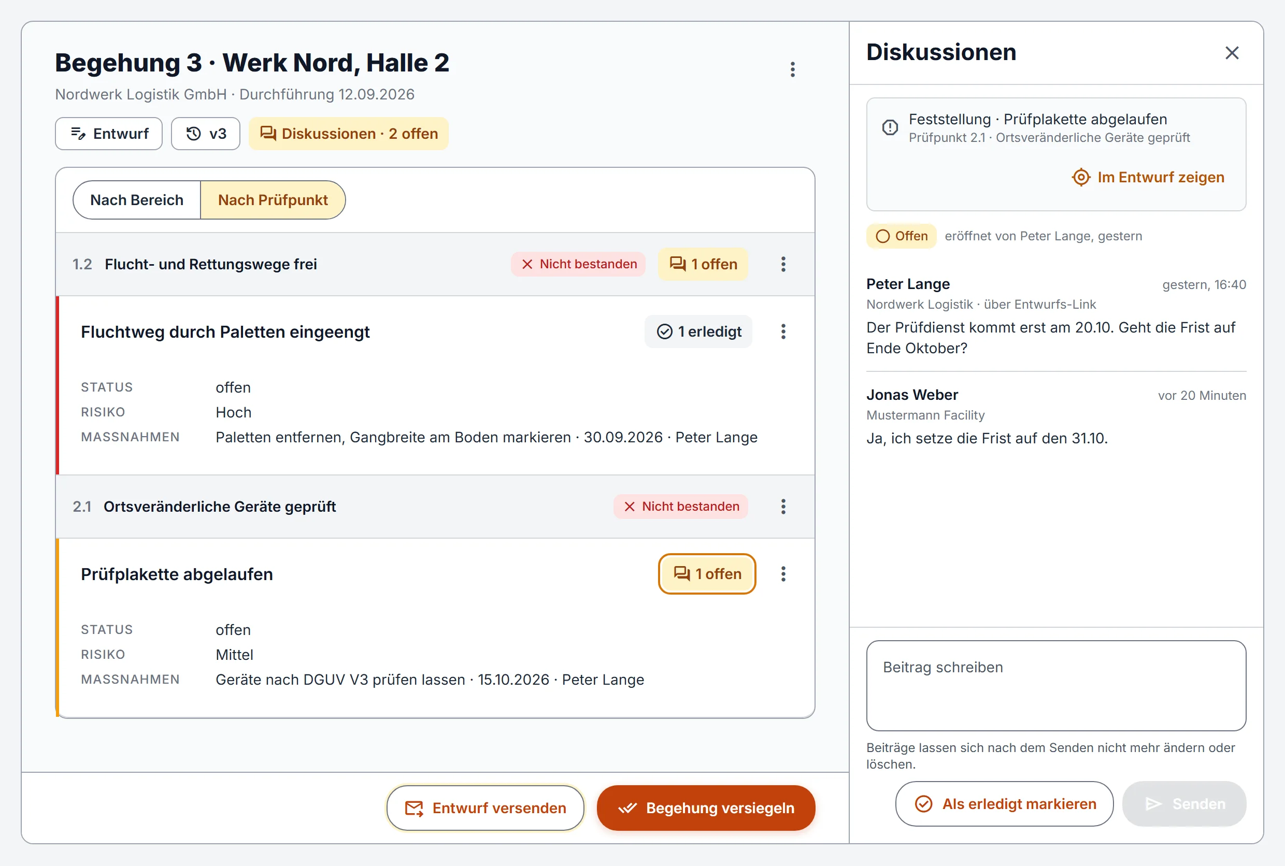Close the Diskussionen panel

pyautogui.click(x=1232, y=53)
